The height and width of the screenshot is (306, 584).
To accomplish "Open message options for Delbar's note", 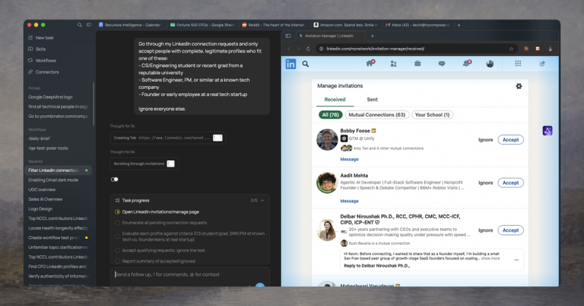I will [x=516, y=260].
